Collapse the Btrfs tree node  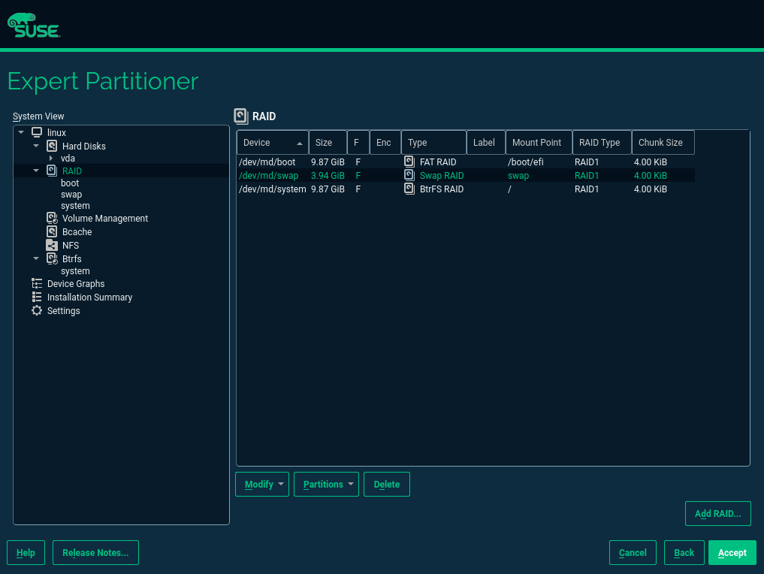35,258
